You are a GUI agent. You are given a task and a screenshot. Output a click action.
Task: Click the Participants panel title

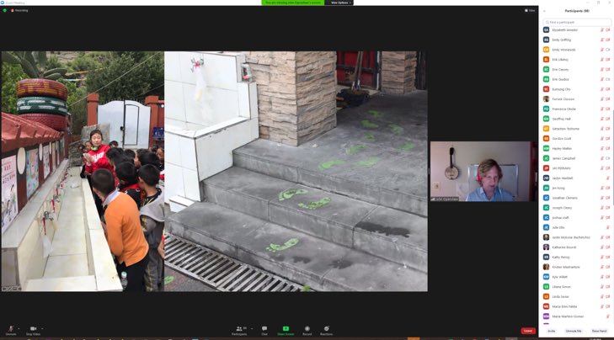tap(577, 11)
